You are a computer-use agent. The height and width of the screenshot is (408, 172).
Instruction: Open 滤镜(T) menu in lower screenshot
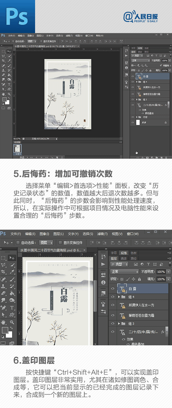102,234
